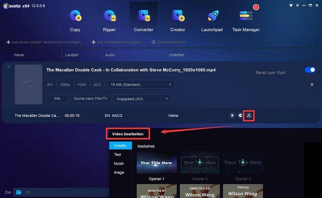Click the Opener 1 caption
This screenshot has height=198, width=322.
pyautogui.click(x=156, y=179)
